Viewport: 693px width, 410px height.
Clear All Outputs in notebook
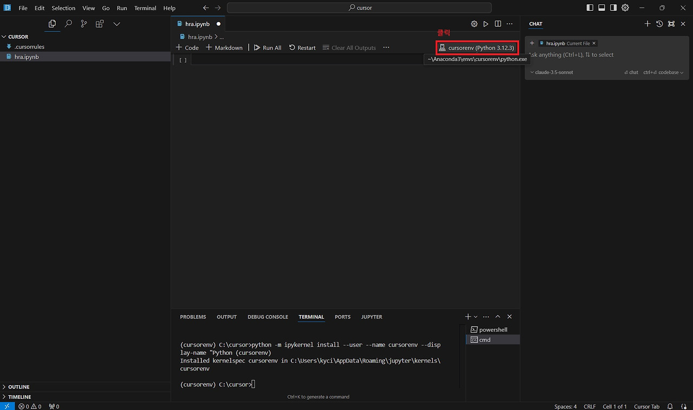[349, 48]
